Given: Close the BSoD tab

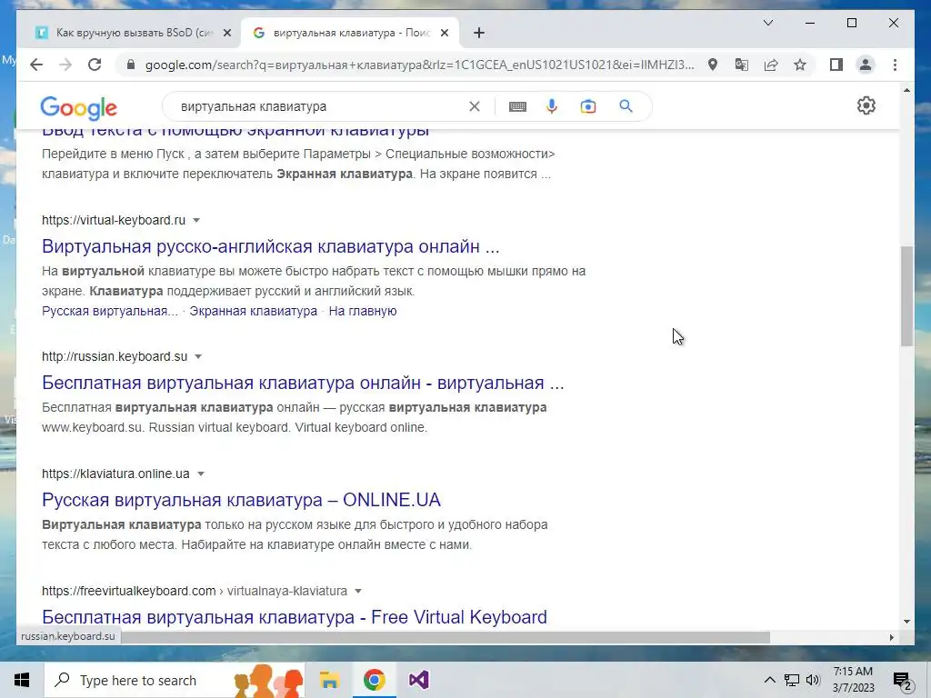Looking at the screenshot, I should pos(226,34).
